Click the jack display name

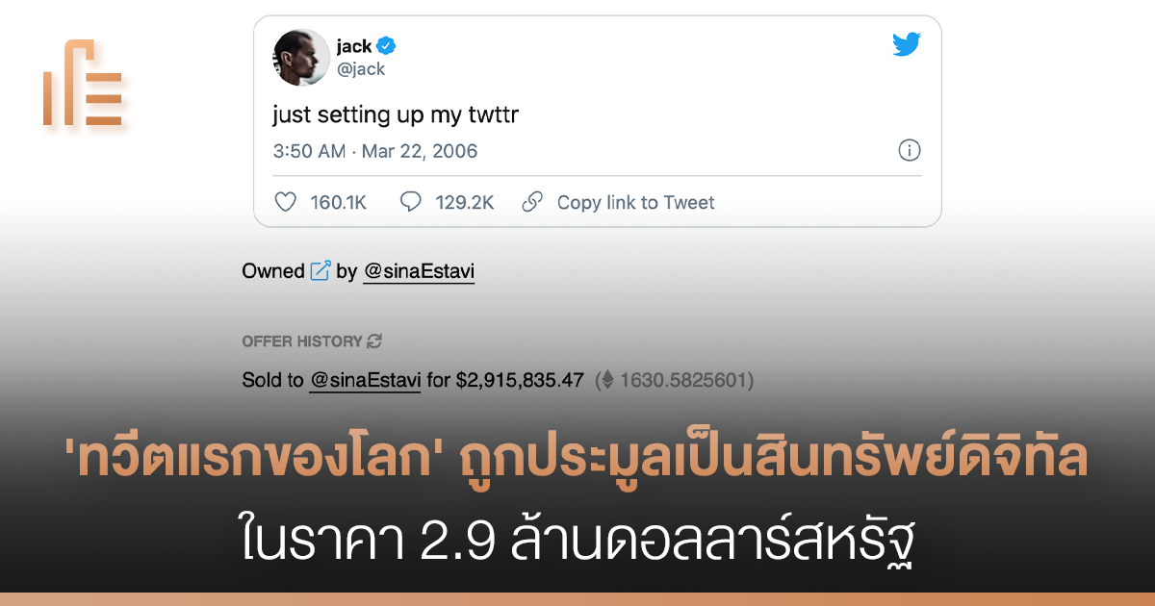[x=354, y=45]
